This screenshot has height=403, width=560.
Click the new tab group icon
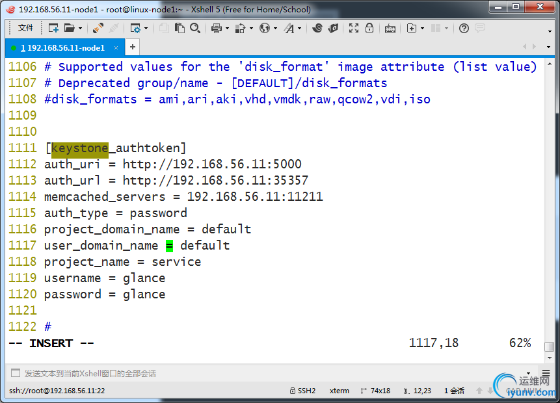(x=412, y=28)
